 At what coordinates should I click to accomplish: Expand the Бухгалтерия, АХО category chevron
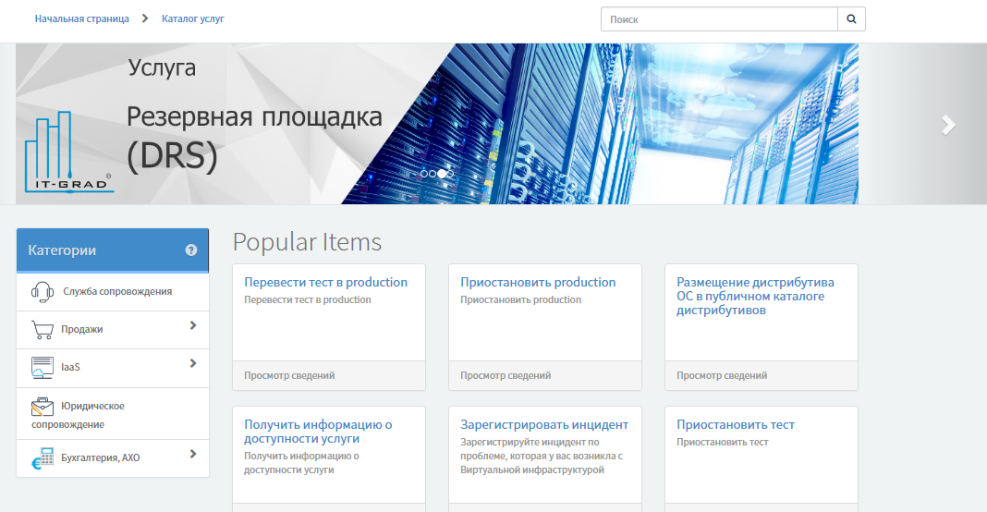pos(193,454)
